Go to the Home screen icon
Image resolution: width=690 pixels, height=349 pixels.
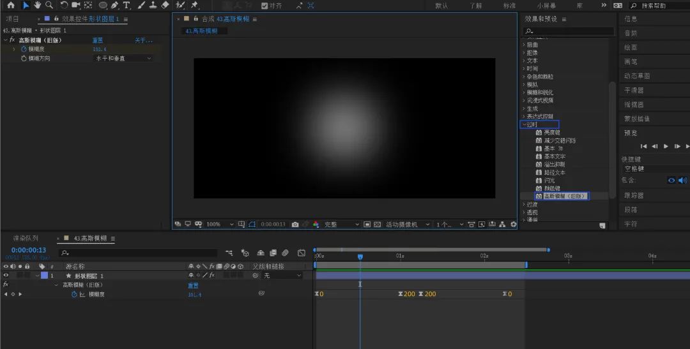[11, 5]
